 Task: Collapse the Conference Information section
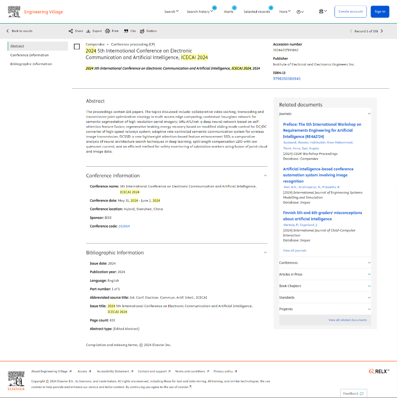tap(265, 176)
